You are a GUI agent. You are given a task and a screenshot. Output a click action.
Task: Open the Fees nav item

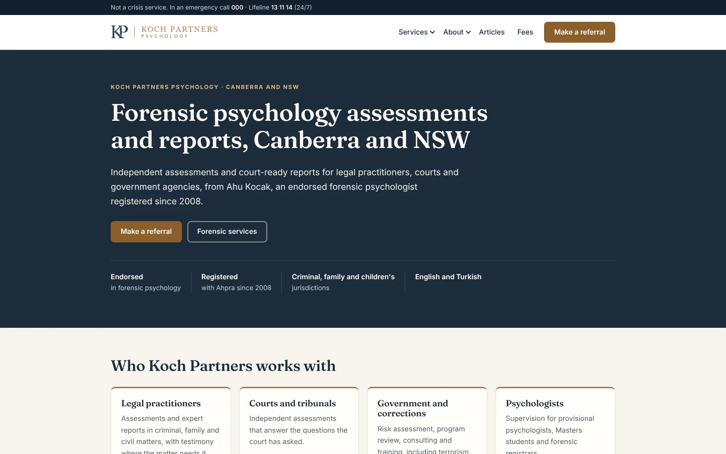click(525, 32)
